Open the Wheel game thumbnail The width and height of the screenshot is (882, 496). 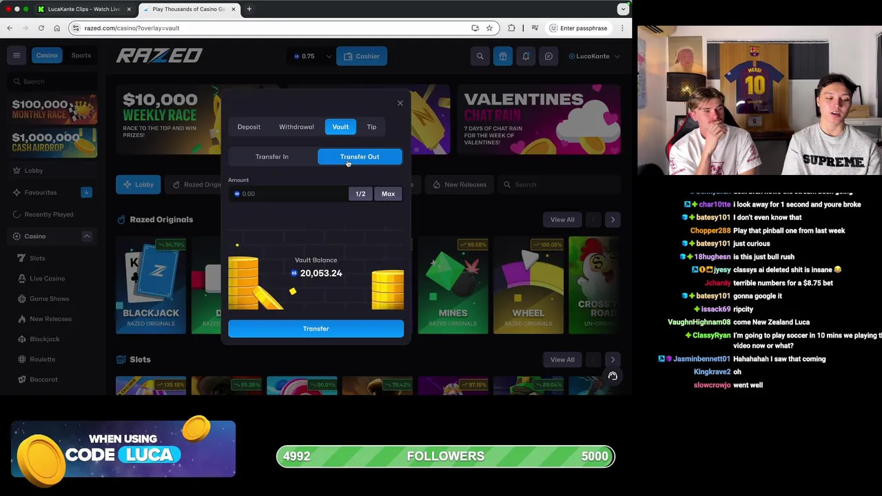click(x=529, y=286)
